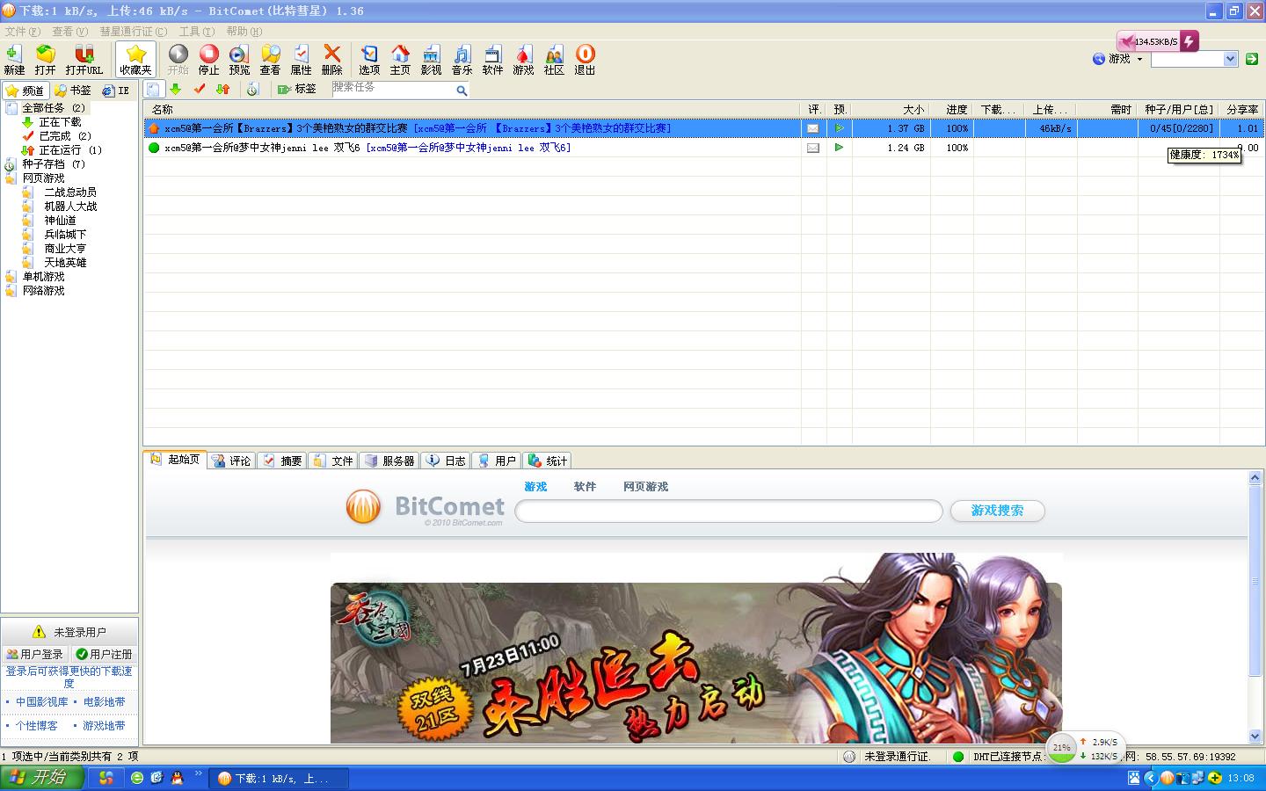
Task: Click the 影视 video icon
Action: [431, 60]
